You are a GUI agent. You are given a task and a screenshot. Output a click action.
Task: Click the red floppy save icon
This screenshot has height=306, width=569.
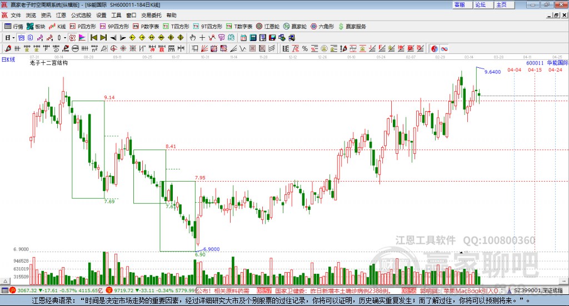272,38
